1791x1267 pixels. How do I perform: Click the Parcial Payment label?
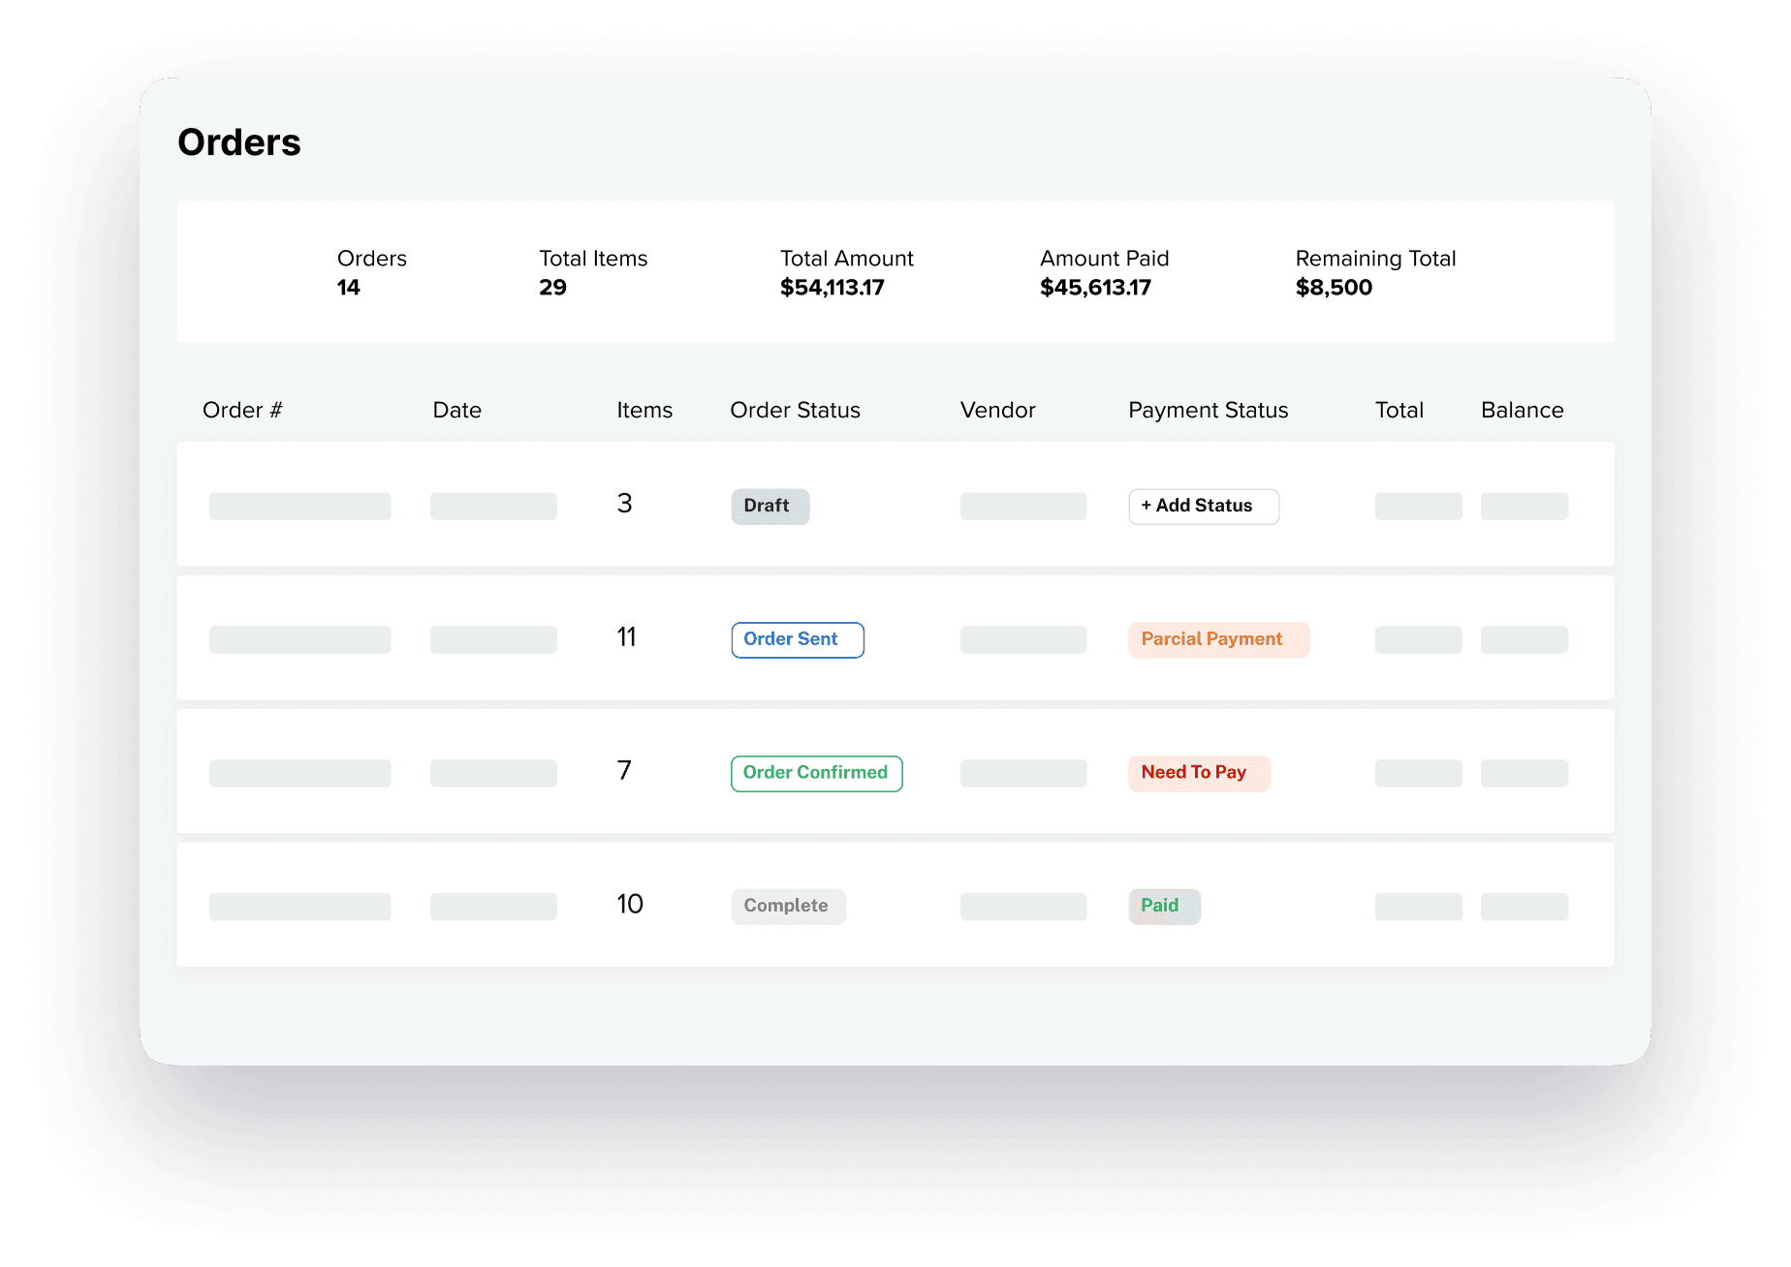point(1217,638)
